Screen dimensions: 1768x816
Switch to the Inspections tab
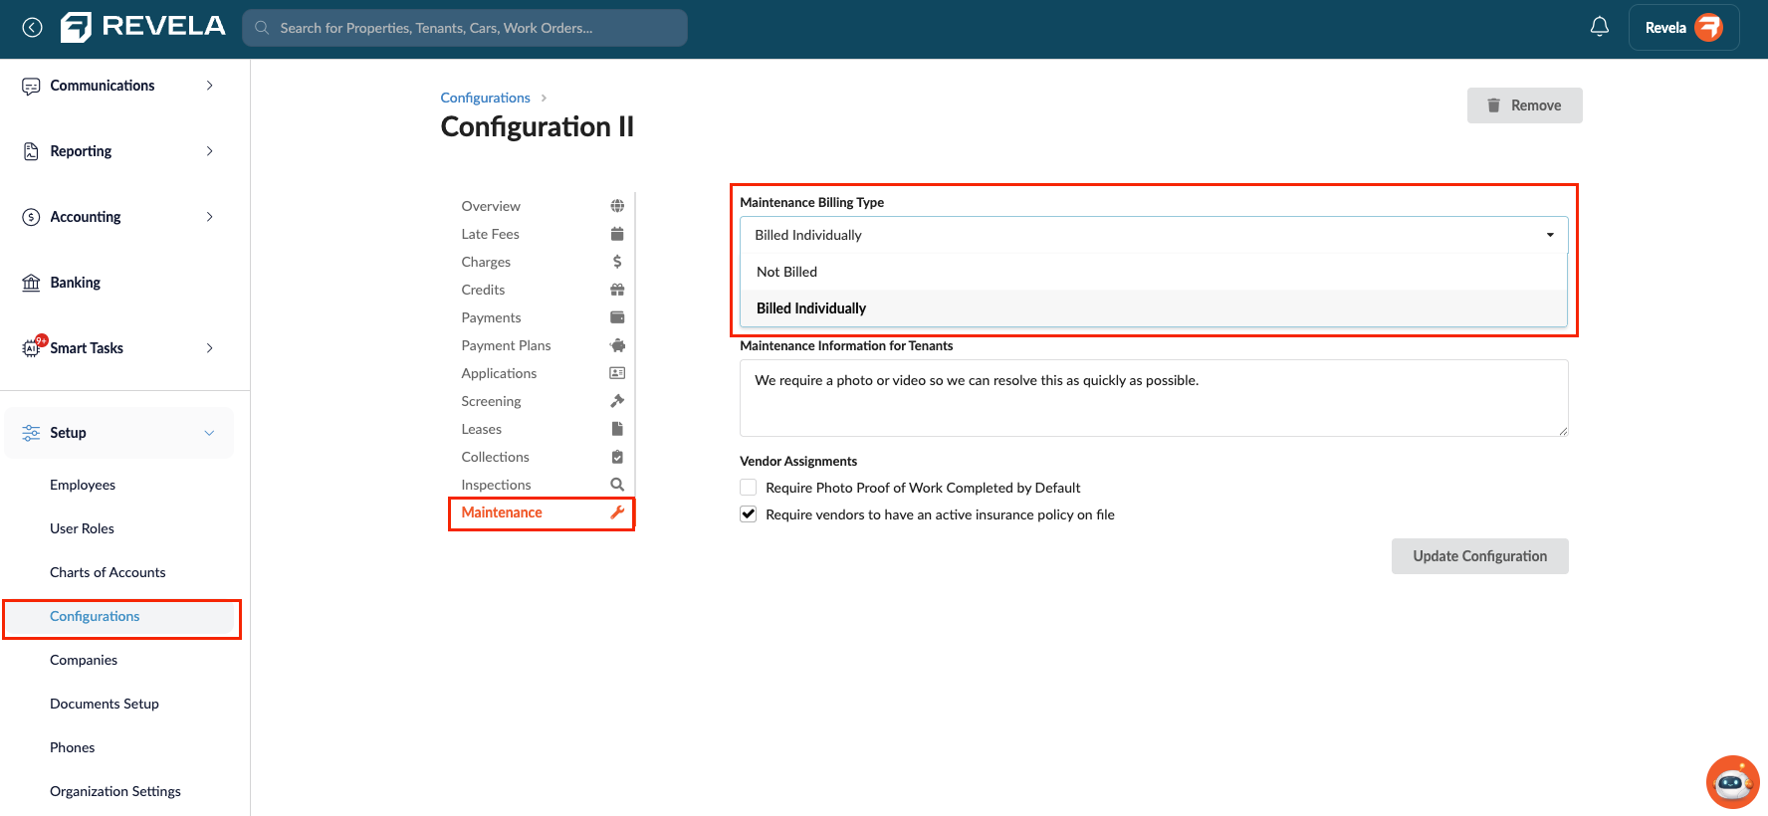(x=496, y=485)
